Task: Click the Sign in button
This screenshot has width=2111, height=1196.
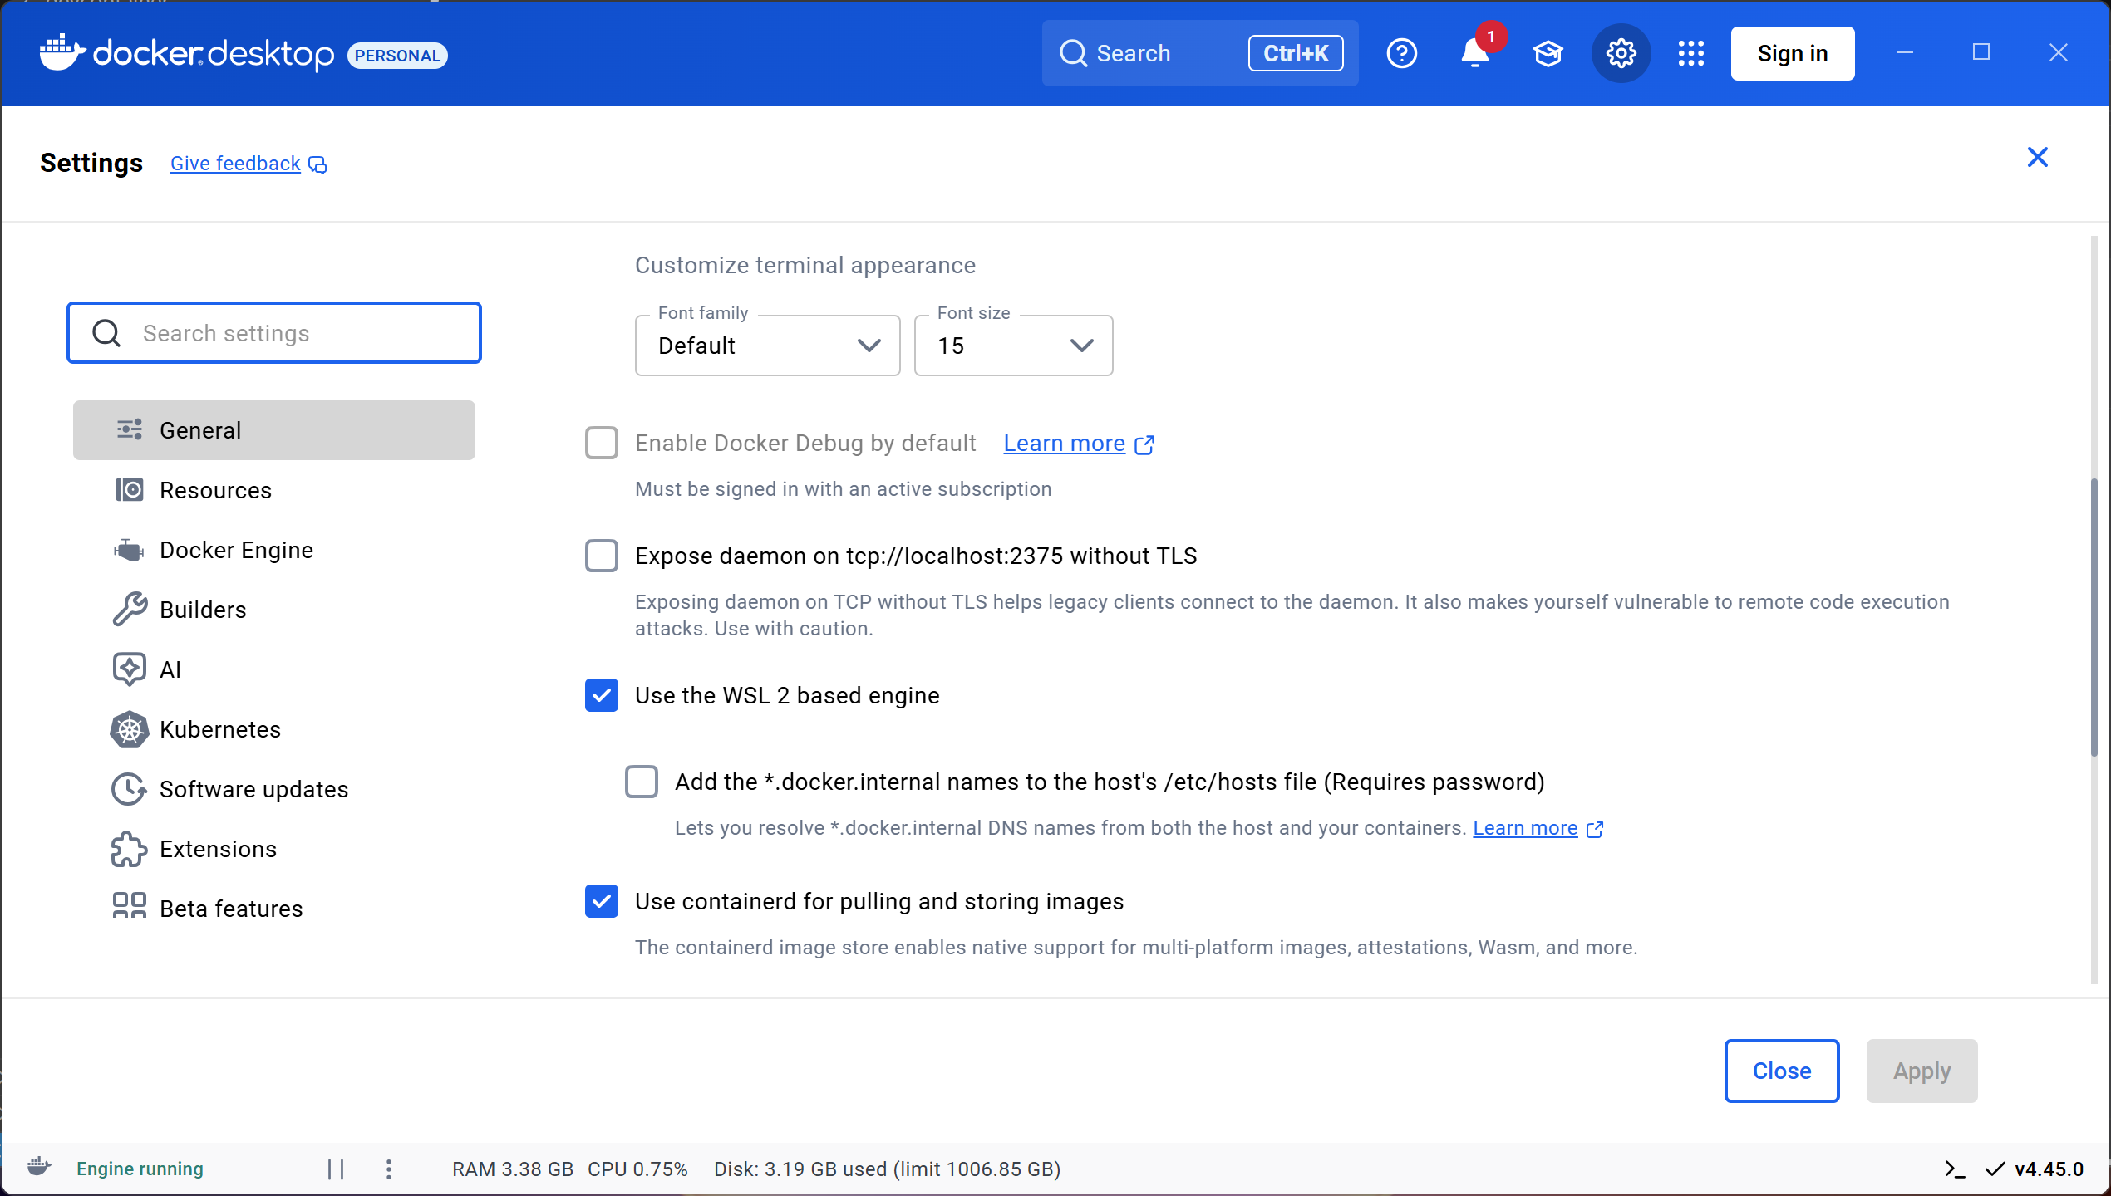Action: (x=1793, y=53)
